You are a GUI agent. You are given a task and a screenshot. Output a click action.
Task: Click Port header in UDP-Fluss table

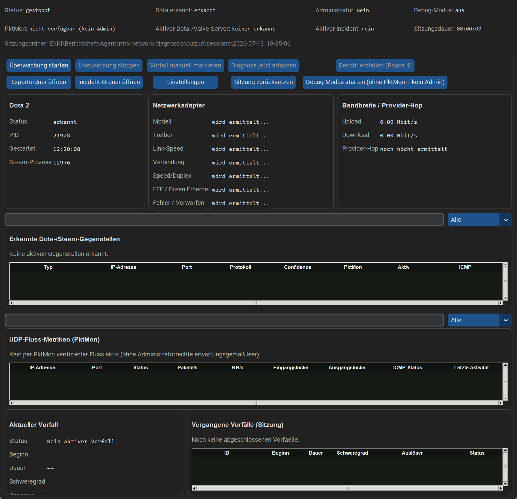click(x=97, y=367)
